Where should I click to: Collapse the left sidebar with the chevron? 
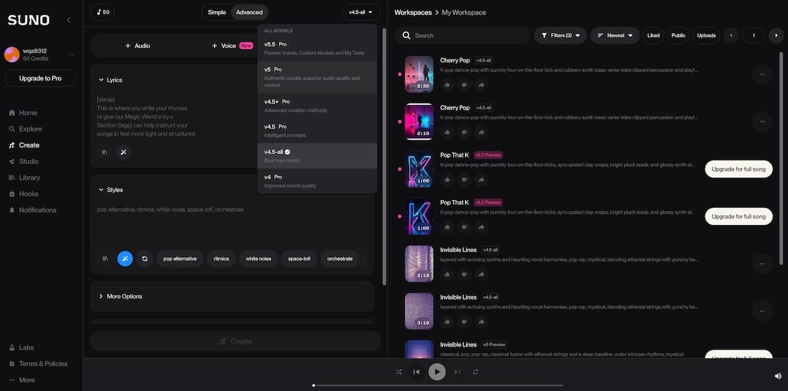pyautogui.click(x=69, y=20)
